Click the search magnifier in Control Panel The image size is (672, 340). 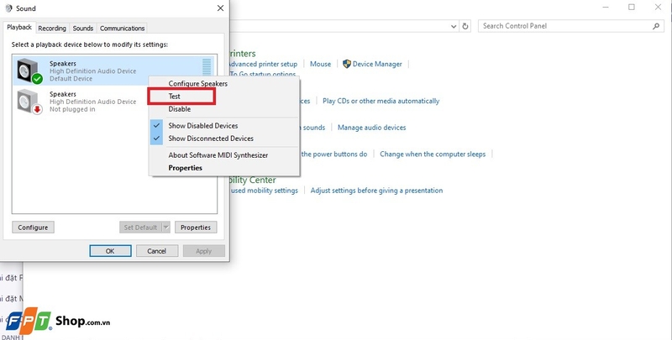pyautogui.click(x=656, y=26)
